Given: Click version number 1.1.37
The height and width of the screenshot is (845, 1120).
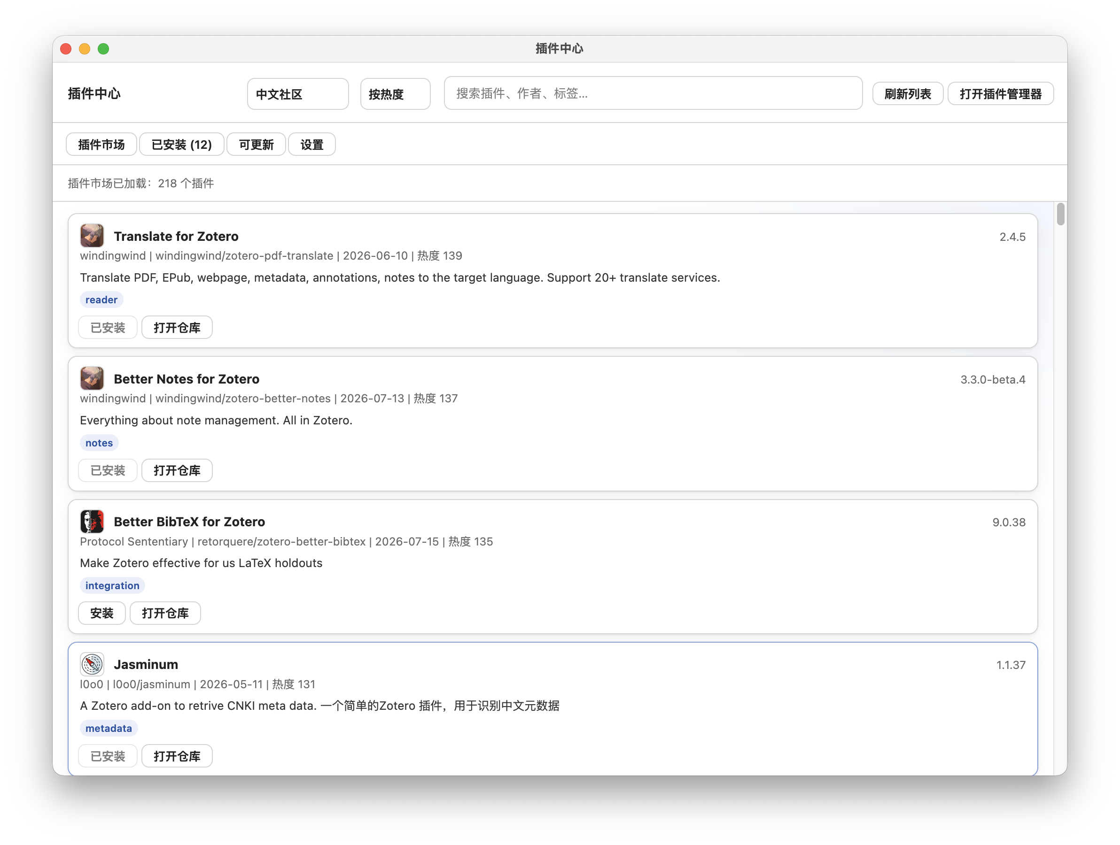Looking at the screenshot, I should click(1011, 665).
